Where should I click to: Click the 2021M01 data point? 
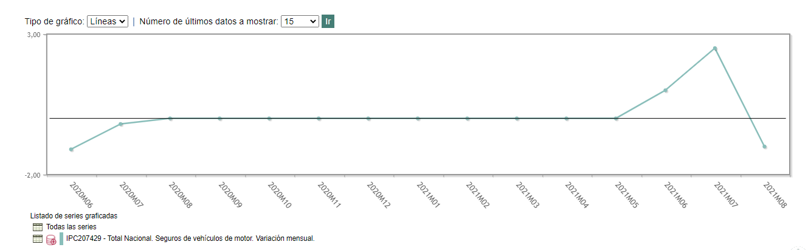click(x=418, y=119)
